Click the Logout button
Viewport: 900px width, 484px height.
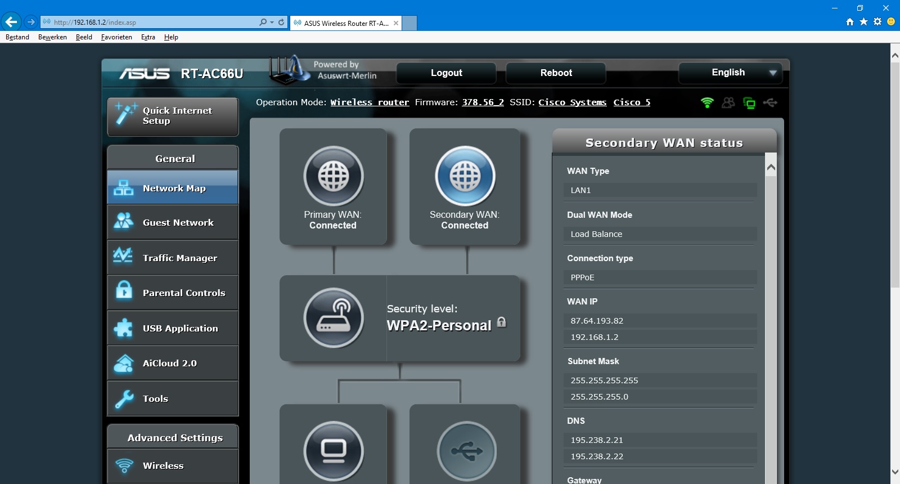pyautogui.click(x=446, y=73)
